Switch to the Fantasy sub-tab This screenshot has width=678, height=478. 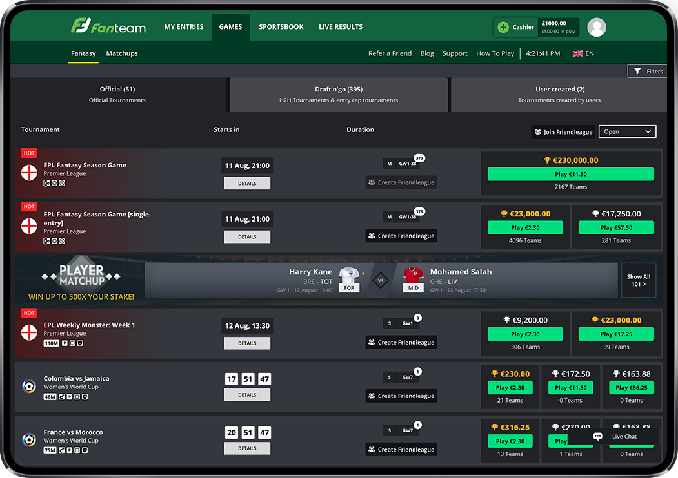click(83, 53)
